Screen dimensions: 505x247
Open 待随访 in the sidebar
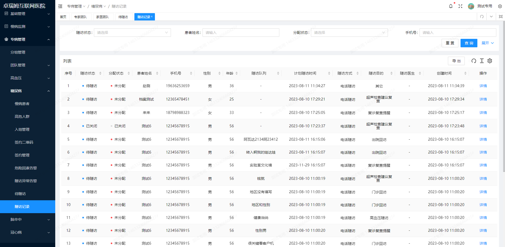(x=28, y=194)
